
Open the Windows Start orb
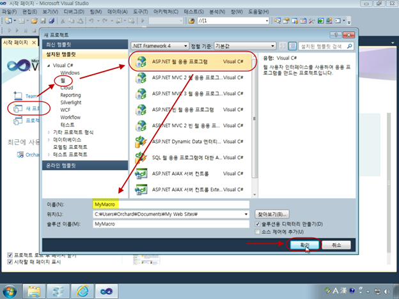[10, 291]
